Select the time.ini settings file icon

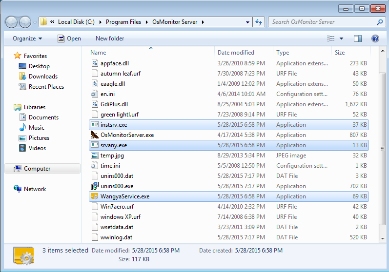tap(94, 165)
